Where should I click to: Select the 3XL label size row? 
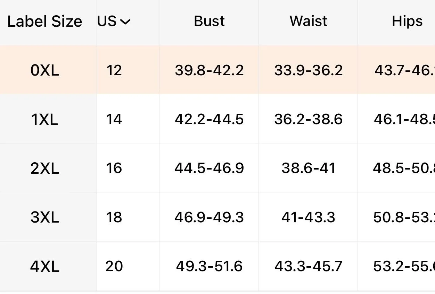(x=217, y=217)
